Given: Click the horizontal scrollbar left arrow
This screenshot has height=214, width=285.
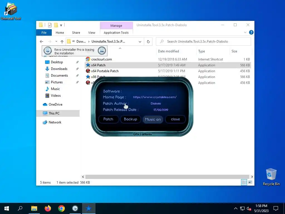Looking at the screenshot, I should coord(83,177).
